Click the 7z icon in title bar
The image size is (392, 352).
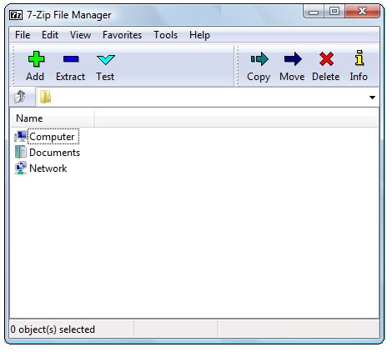coord(16,14)
